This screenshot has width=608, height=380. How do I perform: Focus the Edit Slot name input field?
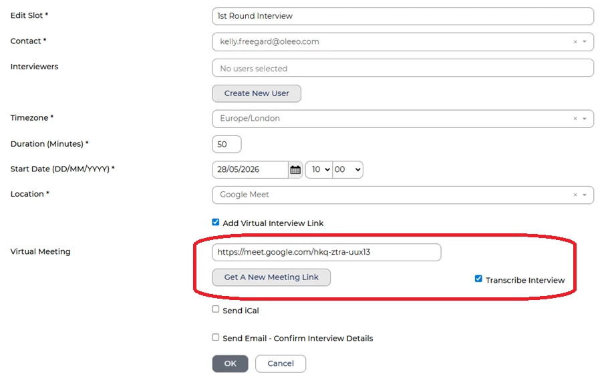(x=403, y=16)
